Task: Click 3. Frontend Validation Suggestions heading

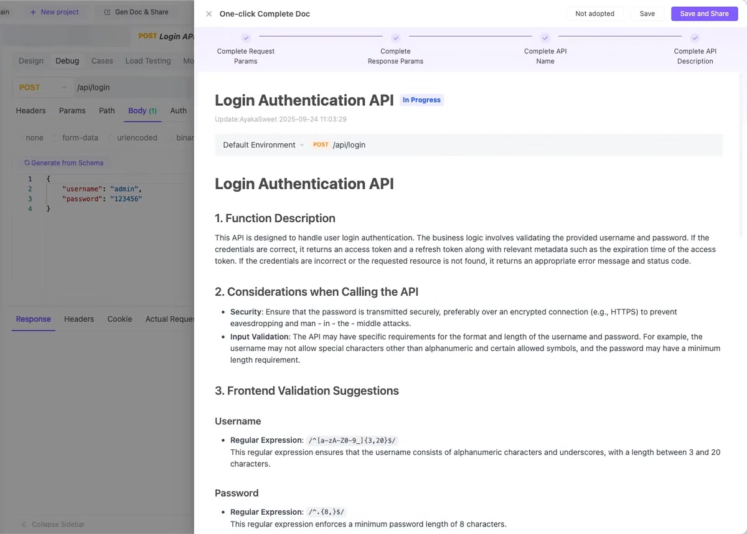Action: 307,391
